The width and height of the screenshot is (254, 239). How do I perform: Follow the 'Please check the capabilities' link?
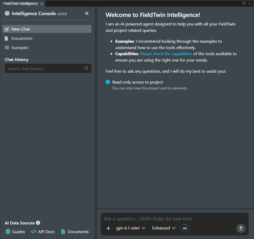pos(166,54)
